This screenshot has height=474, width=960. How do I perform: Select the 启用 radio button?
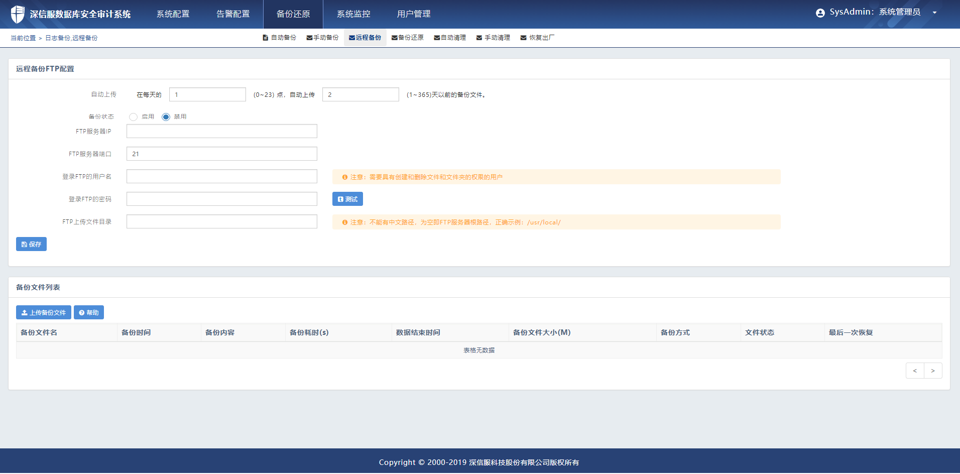[133, 117]
